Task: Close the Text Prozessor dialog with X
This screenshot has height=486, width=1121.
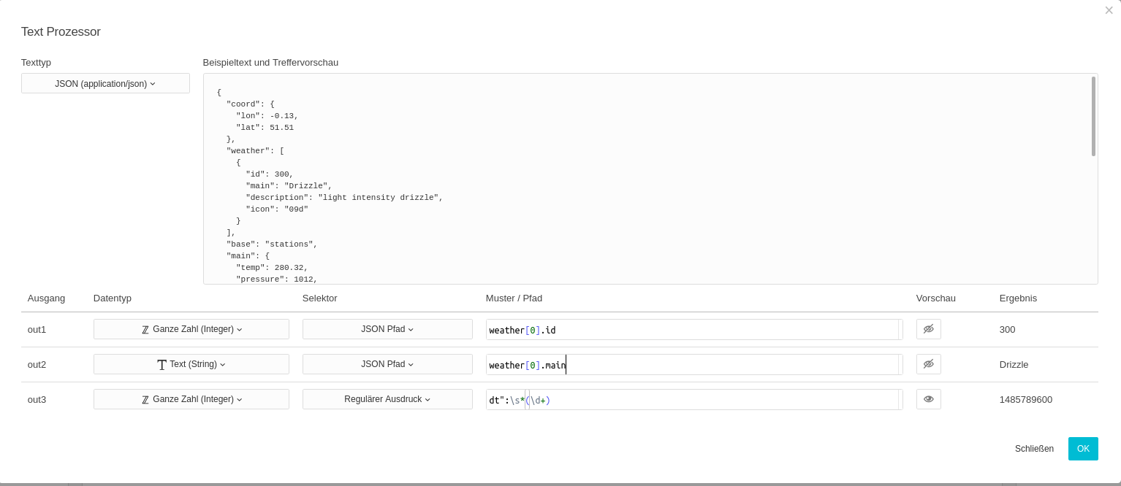Action: click(1109, 10)
